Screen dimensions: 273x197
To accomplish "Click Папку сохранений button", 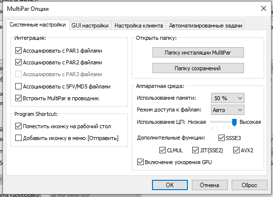I will (198, 68).
